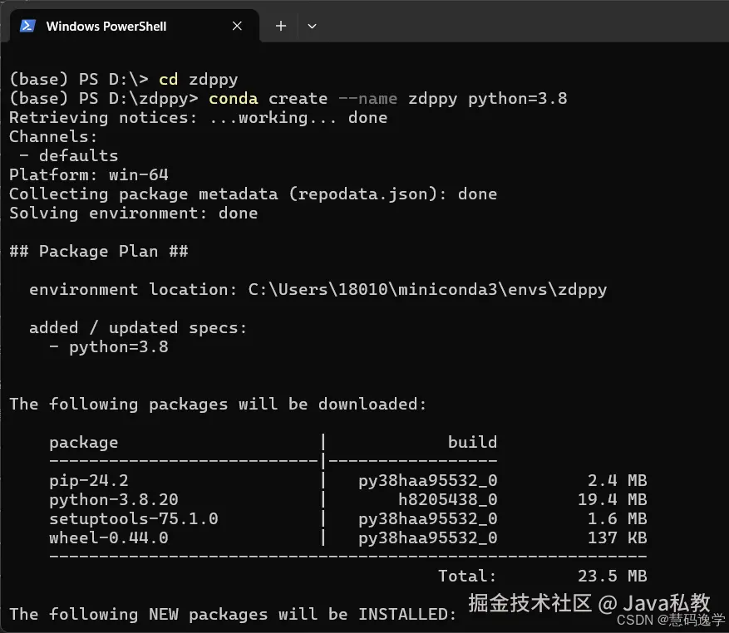
Task: Click the '19.4 MB' size value
Action: tap(613, 499)
